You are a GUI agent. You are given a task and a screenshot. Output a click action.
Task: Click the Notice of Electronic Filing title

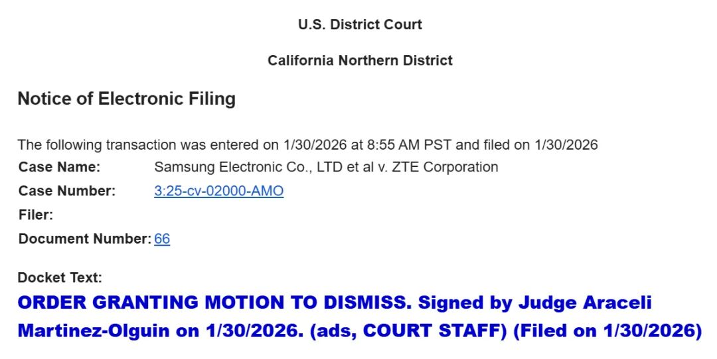point(126,99)
